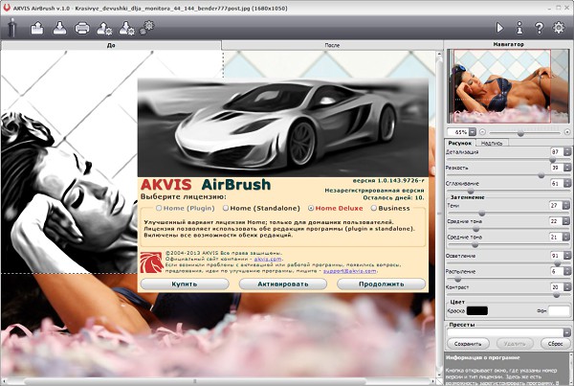Zoom out with the navigator minus icon
The image size is (574, 386).
point(482,132)
